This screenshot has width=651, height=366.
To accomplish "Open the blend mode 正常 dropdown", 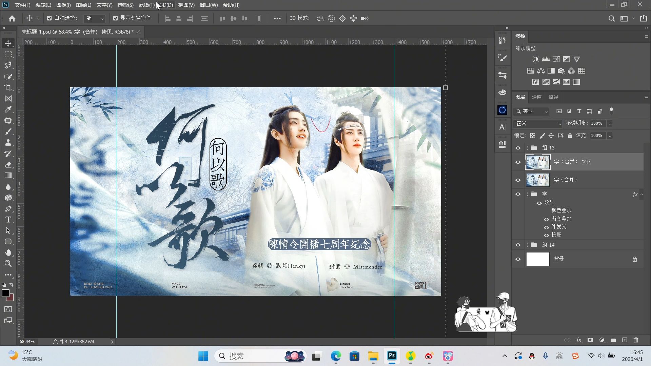I will click(538, 124).
